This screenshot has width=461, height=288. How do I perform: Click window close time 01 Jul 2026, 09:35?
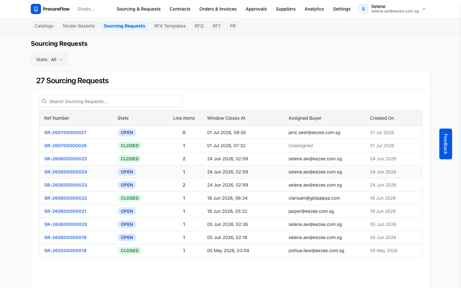226,132
